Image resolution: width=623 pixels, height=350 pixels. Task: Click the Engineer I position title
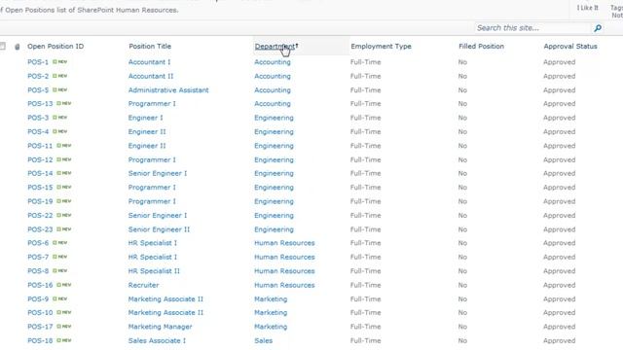pos(145,118)
